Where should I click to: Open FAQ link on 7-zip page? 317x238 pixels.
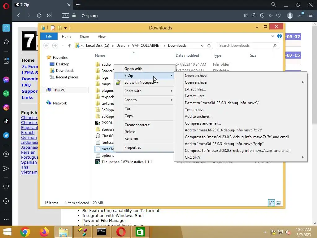pos(26,85)
